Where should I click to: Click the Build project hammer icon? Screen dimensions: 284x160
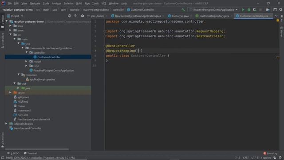click(183, 10)
